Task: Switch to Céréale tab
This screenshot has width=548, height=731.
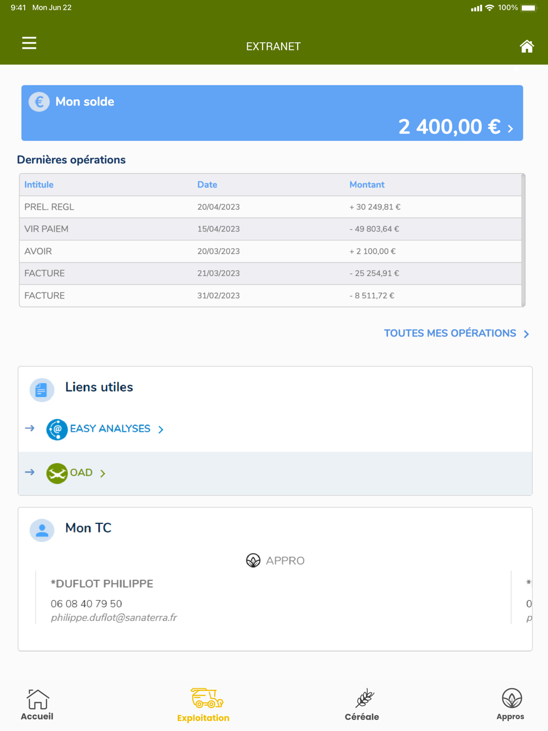Action: coord(362,705)
